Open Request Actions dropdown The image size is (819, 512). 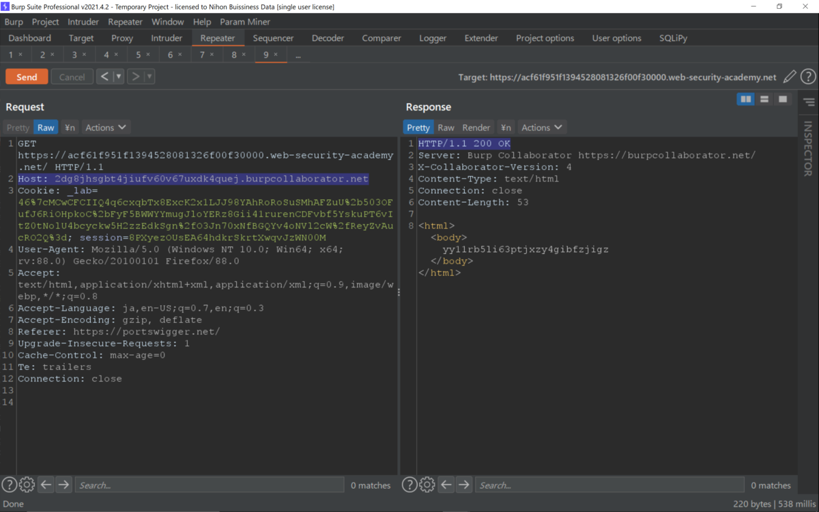point(106,128)
